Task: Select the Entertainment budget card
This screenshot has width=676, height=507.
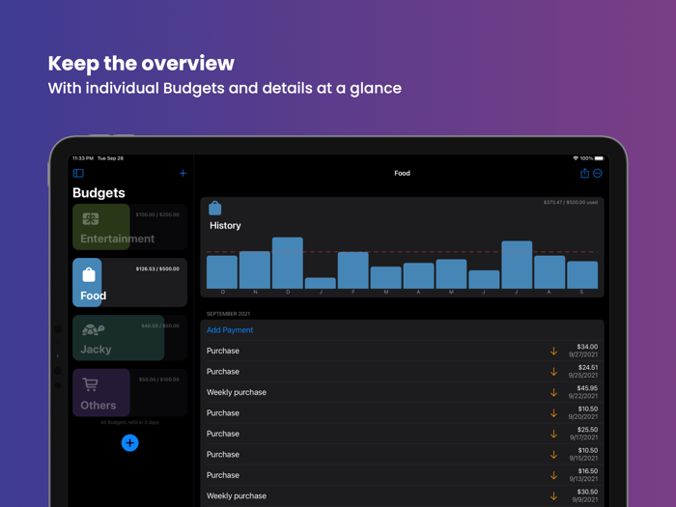Action: (129, 227)
